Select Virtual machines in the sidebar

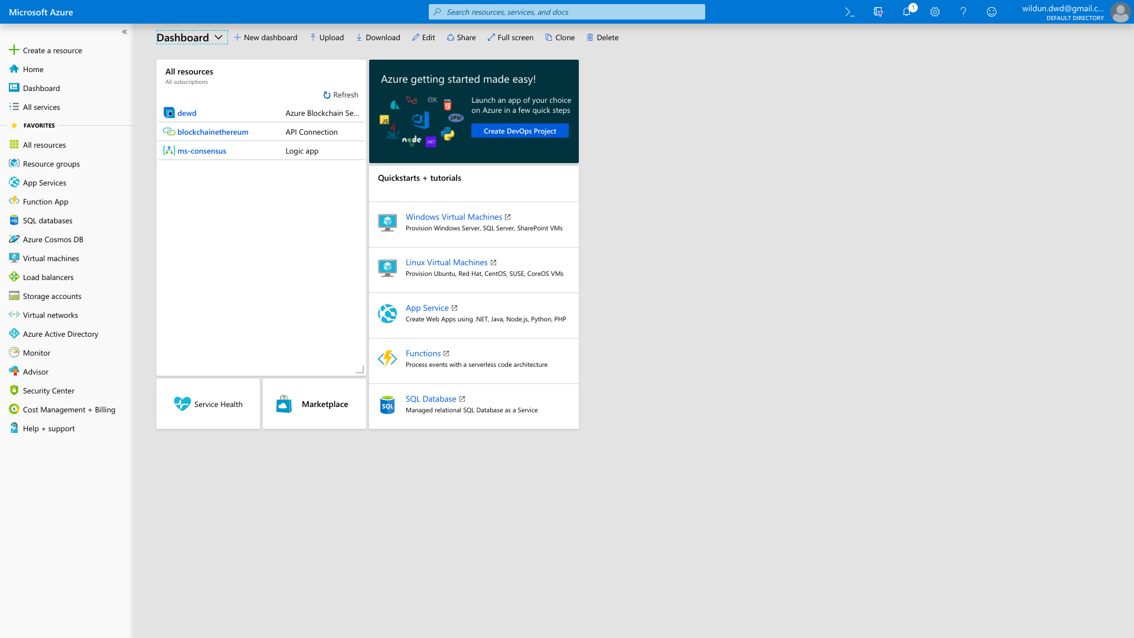[x=51, y=258]
